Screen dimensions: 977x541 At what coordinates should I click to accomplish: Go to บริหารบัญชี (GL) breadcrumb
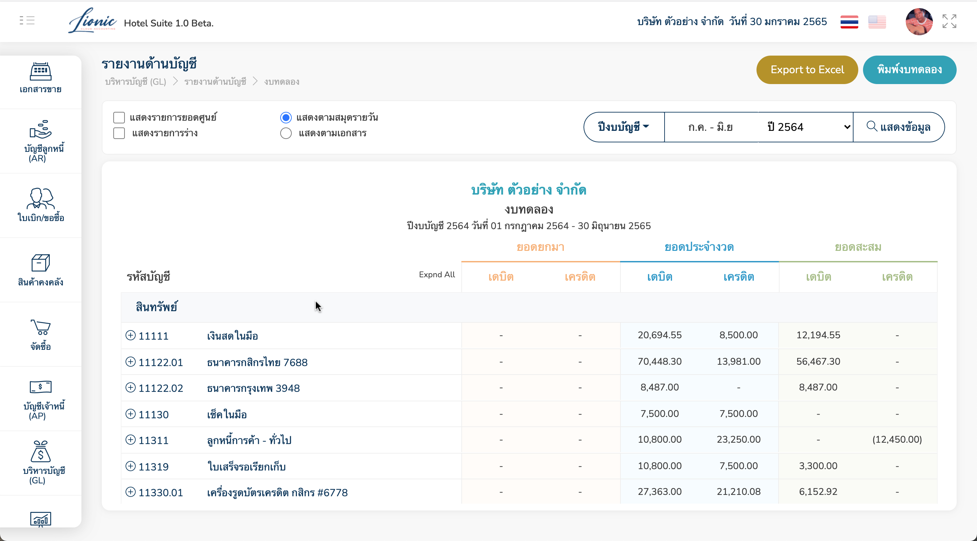coord(135,82)
